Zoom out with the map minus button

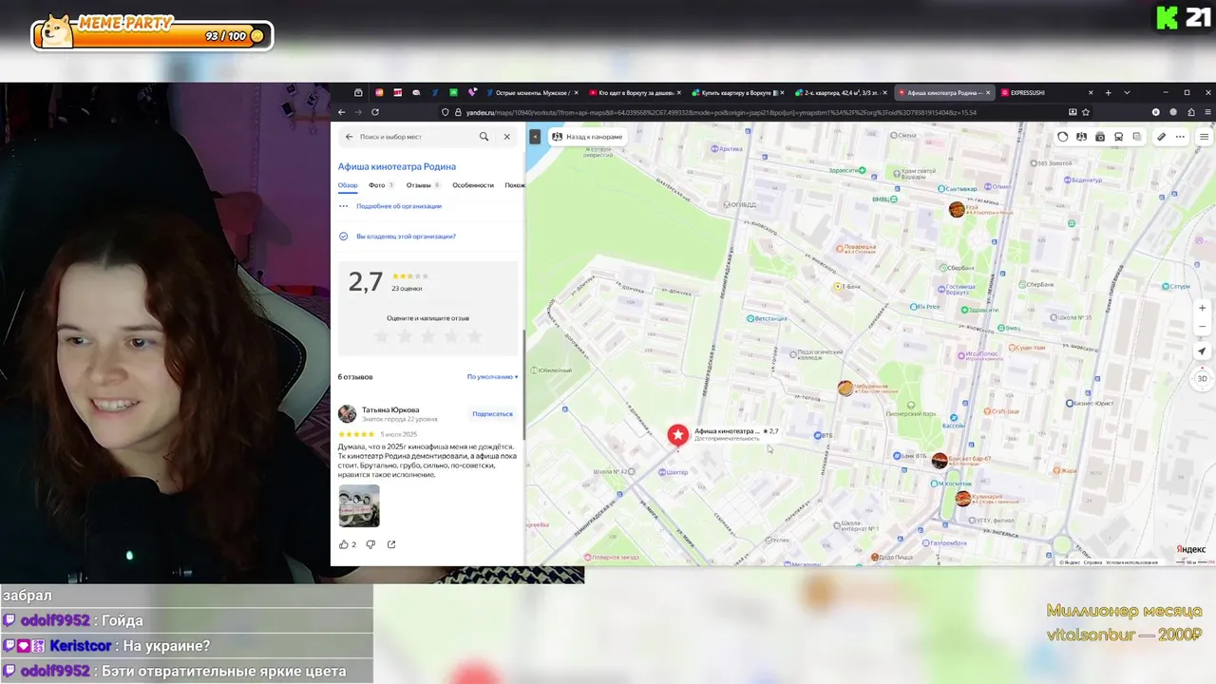click(x=1202, y=327)
